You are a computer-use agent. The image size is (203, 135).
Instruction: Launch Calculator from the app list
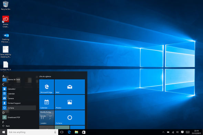(19, 89)
